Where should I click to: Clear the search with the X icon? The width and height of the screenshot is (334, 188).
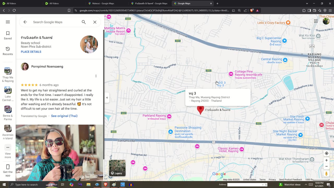coord(95,22)
